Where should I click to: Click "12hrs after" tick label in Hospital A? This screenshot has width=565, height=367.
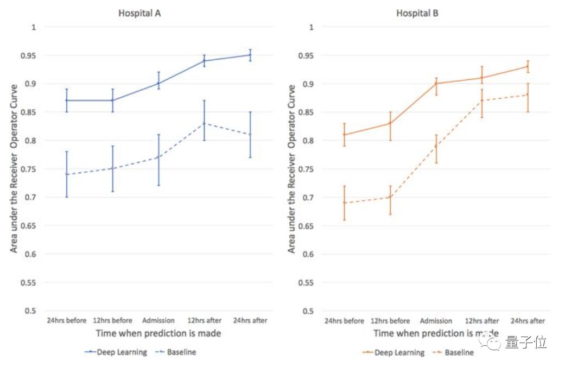(x=204, y=320)
